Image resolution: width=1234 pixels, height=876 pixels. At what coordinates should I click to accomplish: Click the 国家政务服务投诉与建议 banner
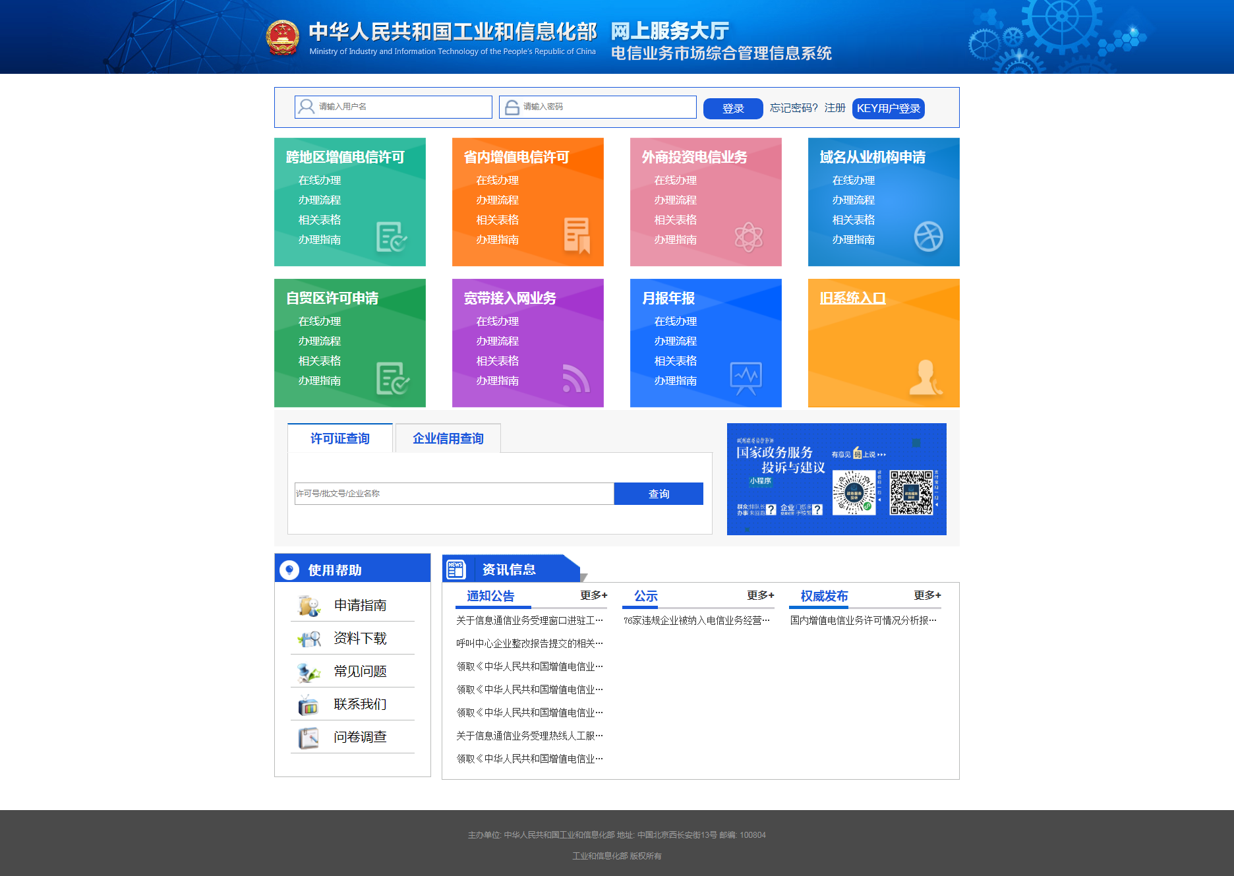tap(837, 479)
